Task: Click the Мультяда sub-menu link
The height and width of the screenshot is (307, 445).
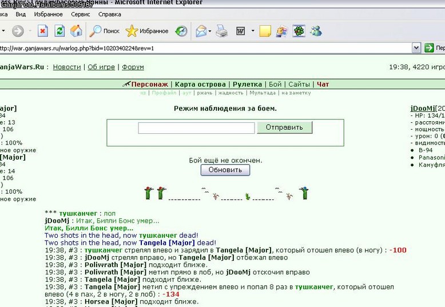Action: point(263,93)
